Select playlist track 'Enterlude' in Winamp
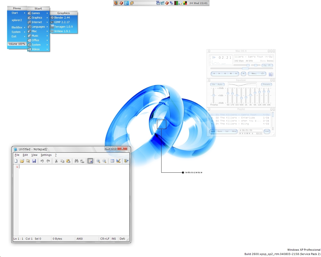This screenshot has width=321, height=257. 240,118
